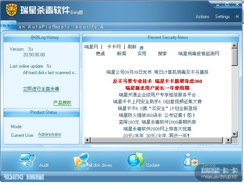
Task: Open news 瑞星防火墙被360误杀 公布证据
Action: pos(157,115)
